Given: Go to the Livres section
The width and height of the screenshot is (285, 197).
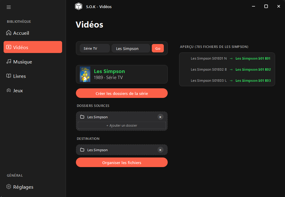Looking at the screenshot, I should (x=33, y=76).
